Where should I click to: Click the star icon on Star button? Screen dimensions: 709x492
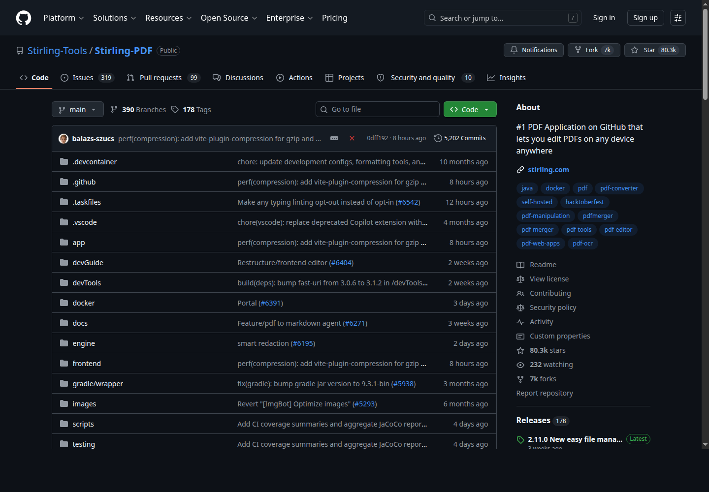pyautogui.click(x=635, y=50)
